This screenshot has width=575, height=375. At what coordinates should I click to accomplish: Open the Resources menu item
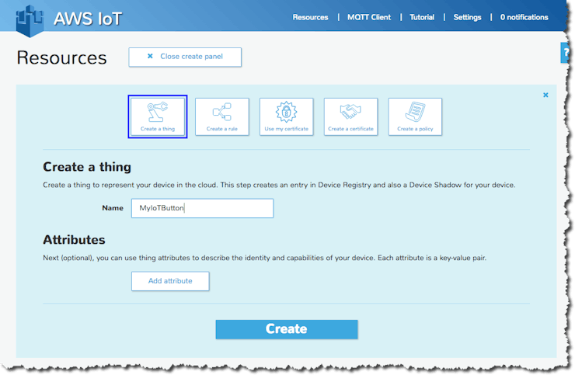[x=310, y=17]
